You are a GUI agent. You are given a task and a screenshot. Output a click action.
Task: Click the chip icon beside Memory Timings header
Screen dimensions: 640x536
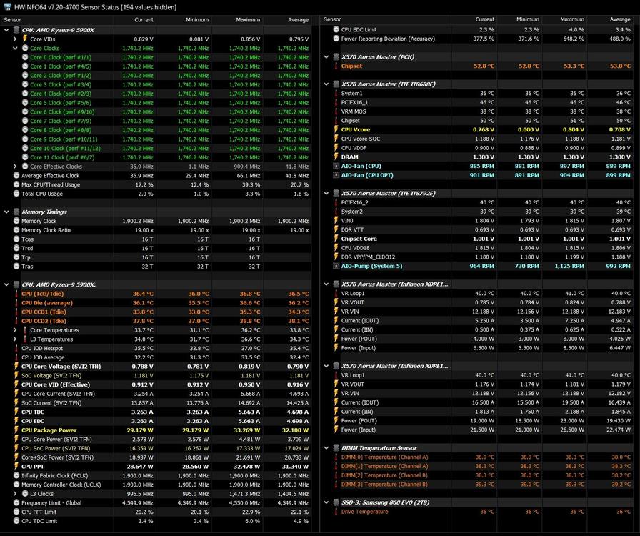pos(16,212)
